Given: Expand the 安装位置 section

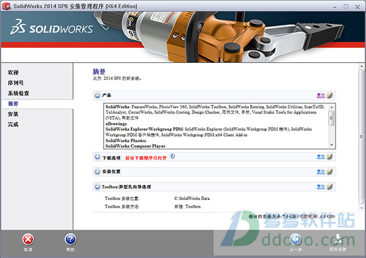Looking at the screenshot, I should point(98,172).
